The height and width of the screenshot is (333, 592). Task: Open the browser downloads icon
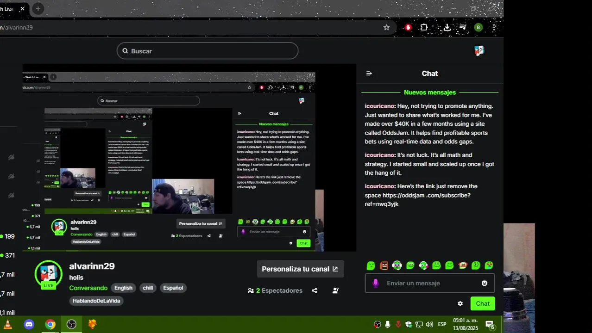tap(447, 27)
